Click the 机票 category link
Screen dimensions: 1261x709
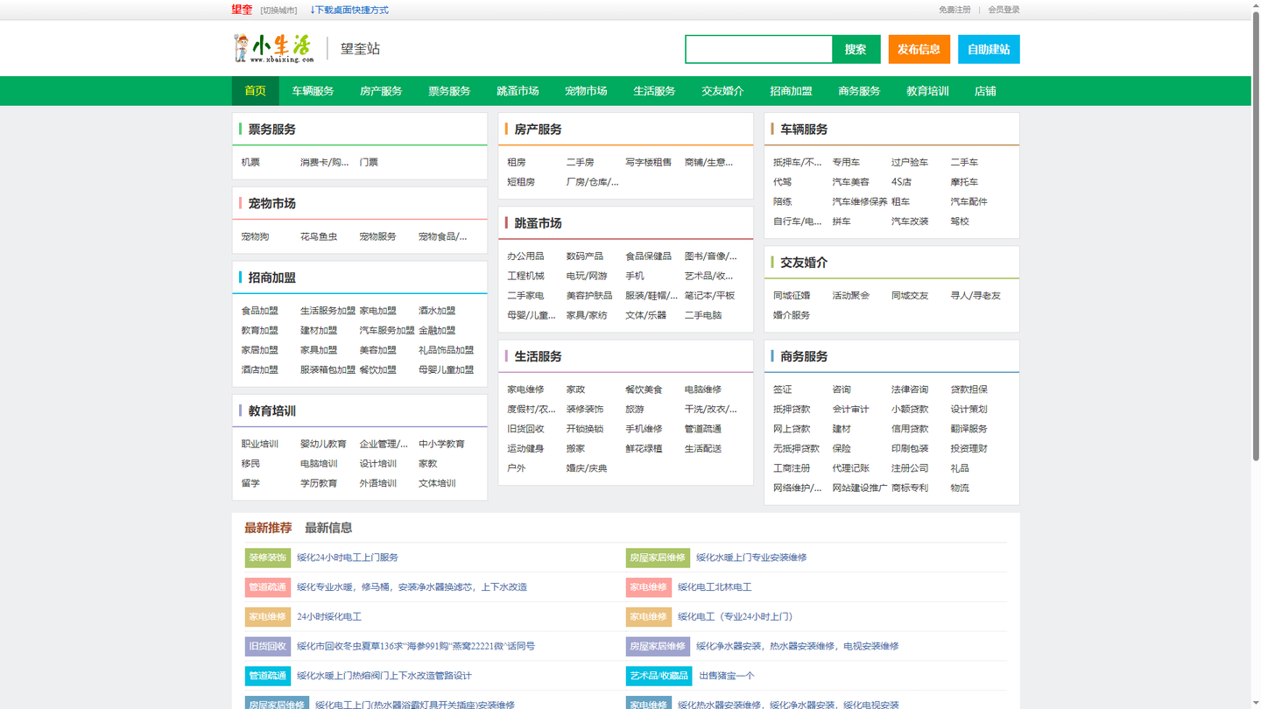click(250, 162)
